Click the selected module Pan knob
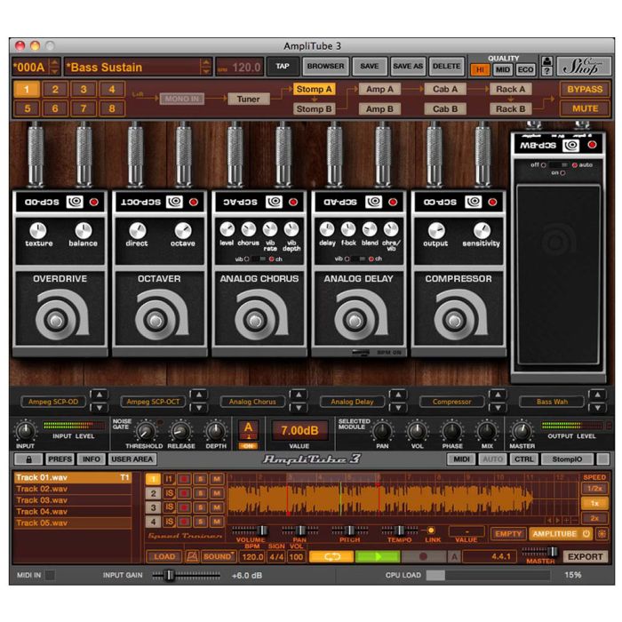Screen dimensions: 622x622 [x=382, y=431]
